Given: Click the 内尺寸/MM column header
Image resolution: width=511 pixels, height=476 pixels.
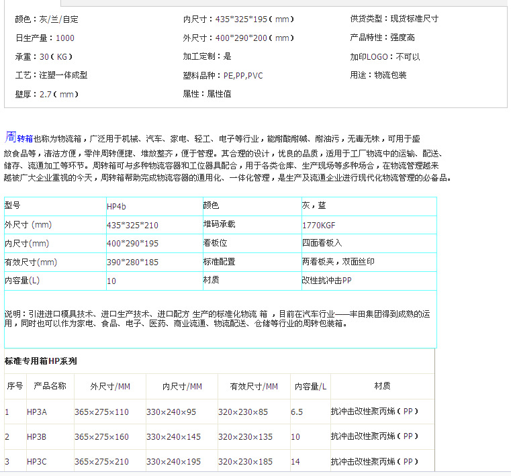Looking at the screenshot, I should (182, 387).
